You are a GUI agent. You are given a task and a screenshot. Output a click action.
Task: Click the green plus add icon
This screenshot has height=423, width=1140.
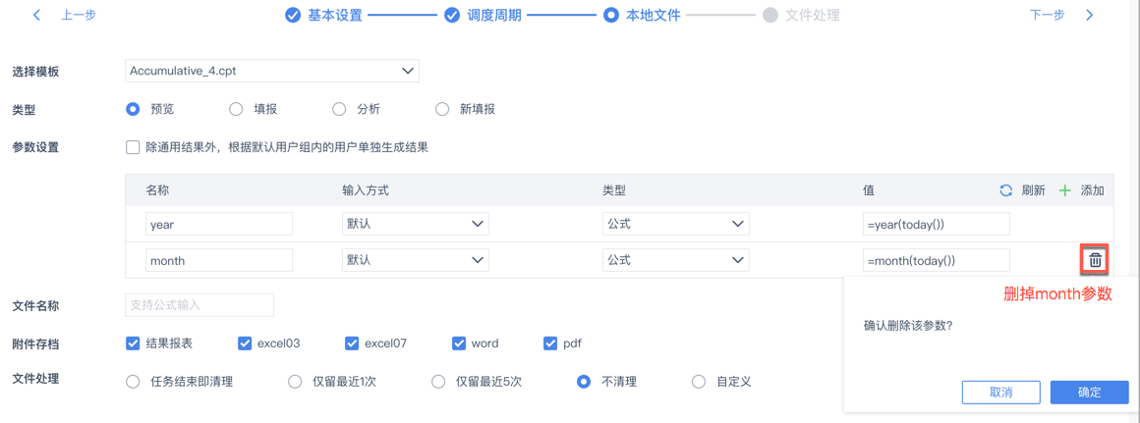tap(1064, 190)
